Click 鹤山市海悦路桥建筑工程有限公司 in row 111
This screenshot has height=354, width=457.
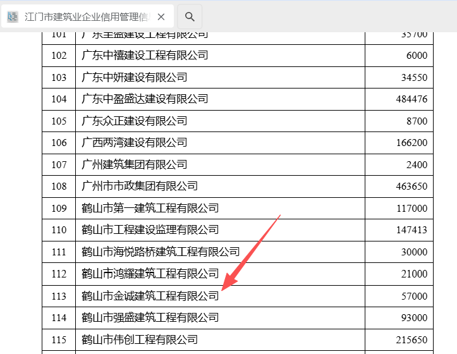[x=161, y=252]
